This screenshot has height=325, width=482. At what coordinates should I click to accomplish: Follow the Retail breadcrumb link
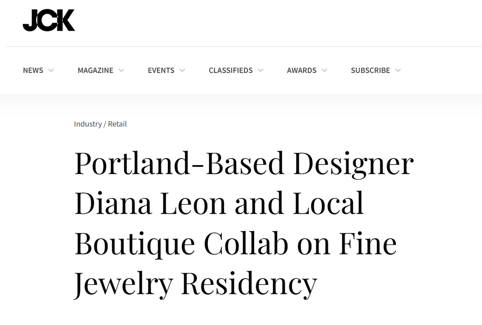coord(117,124)
